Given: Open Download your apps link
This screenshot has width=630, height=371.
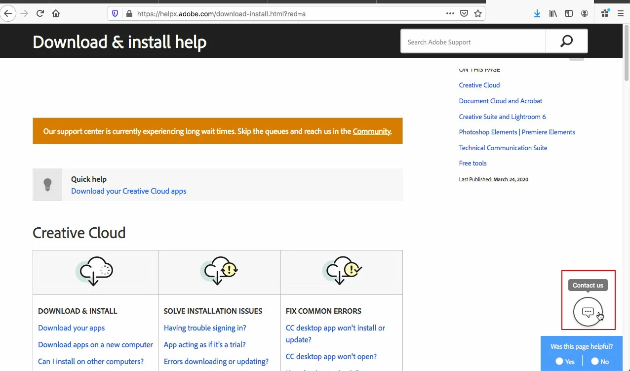Looking at the screenshot, I should click(72, 328).
